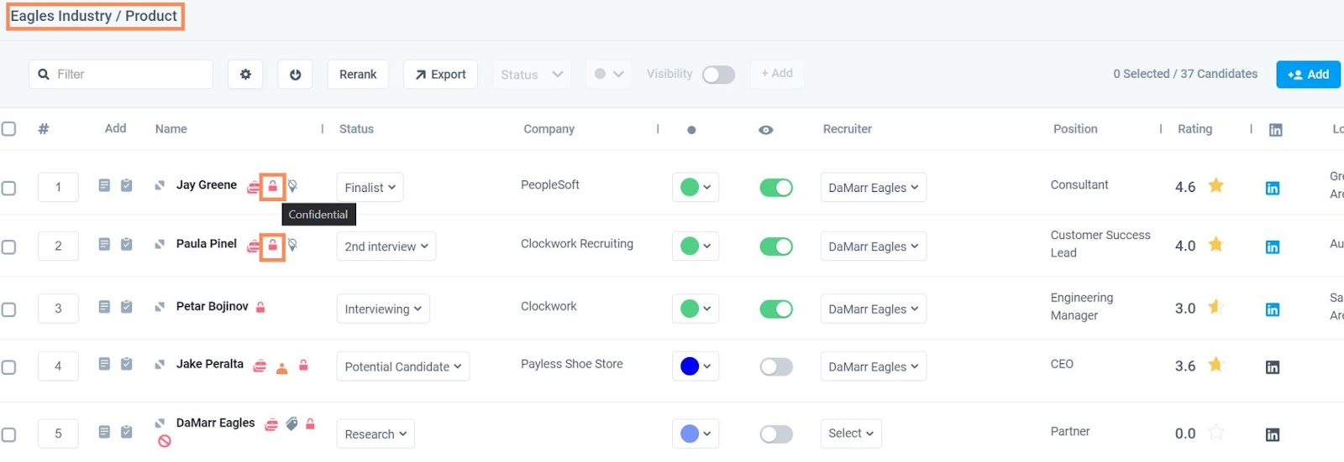Turn off Jay Greene's visibility toggle
This screenshot has width=1344, height=462.
tap(776, 188)
